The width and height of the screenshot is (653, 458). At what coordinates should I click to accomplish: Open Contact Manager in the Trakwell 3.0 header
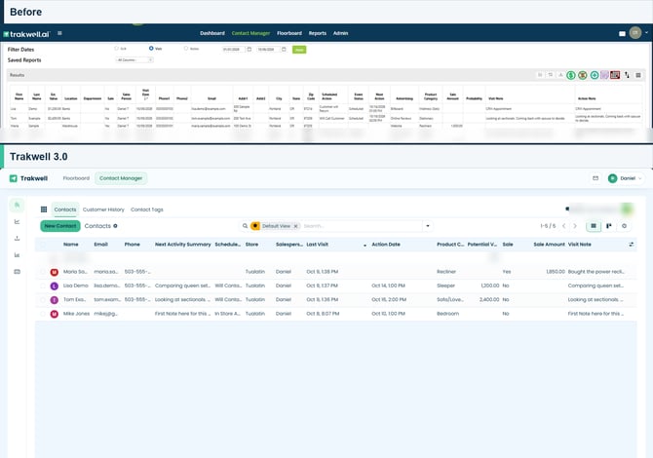click(121, 178)
